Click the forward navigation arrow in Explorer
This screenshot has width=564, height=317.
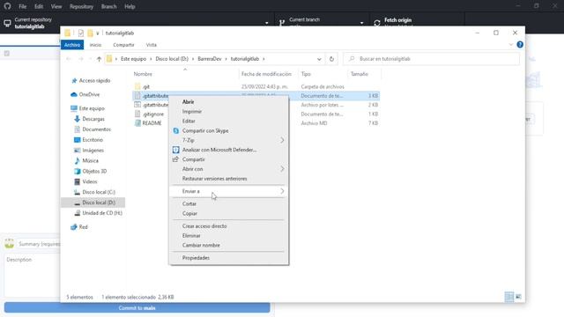pos(81,59)
